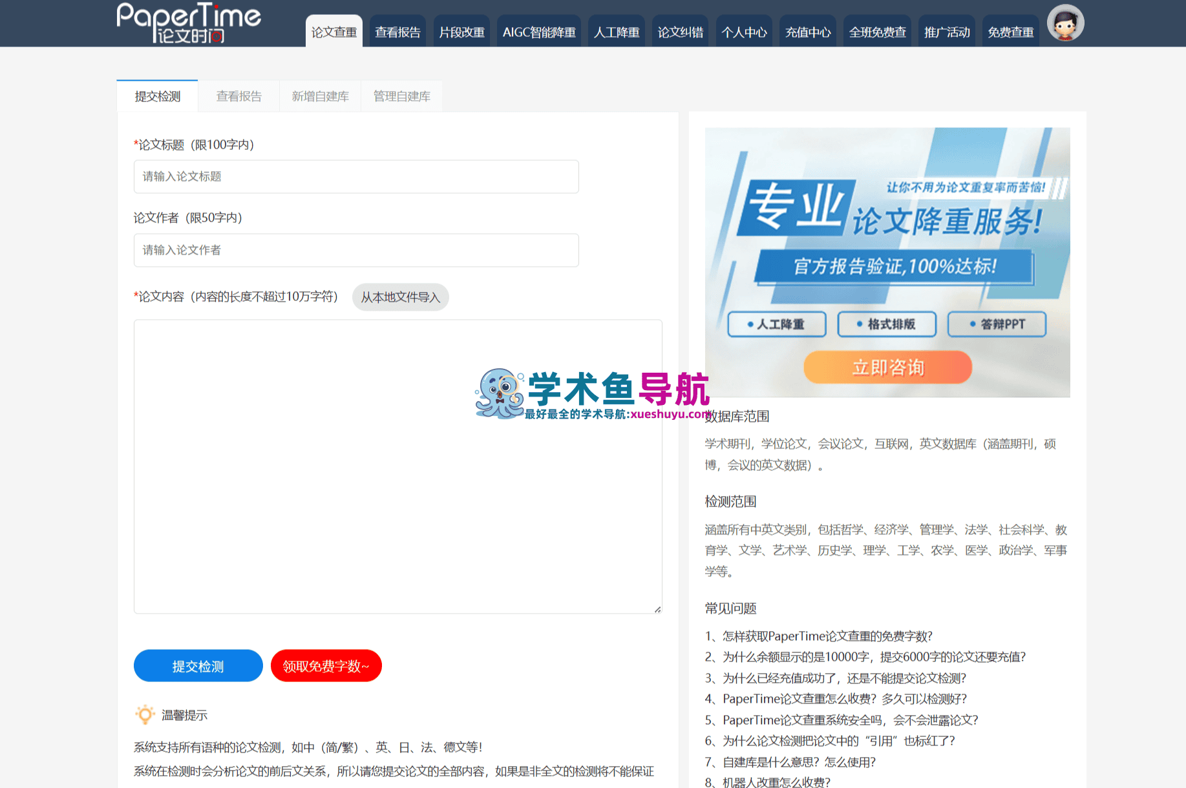The height and width of the screenshot is (788, 1186).
Task: Click inside the 论文内容 text area
Action: coord(398,466)
